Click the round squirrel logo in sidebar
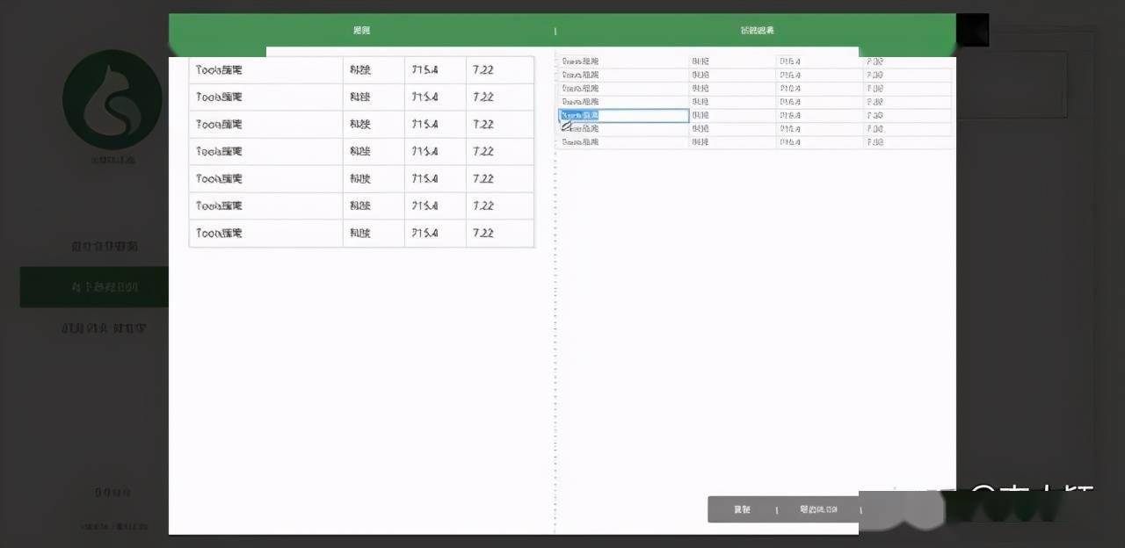Viewport: 1125px width, 548px height. [112, 99]
